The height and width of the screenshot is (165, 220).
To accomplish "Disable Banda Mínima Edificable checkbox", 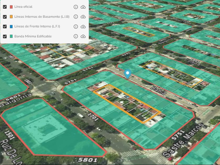I will point(5,36).
